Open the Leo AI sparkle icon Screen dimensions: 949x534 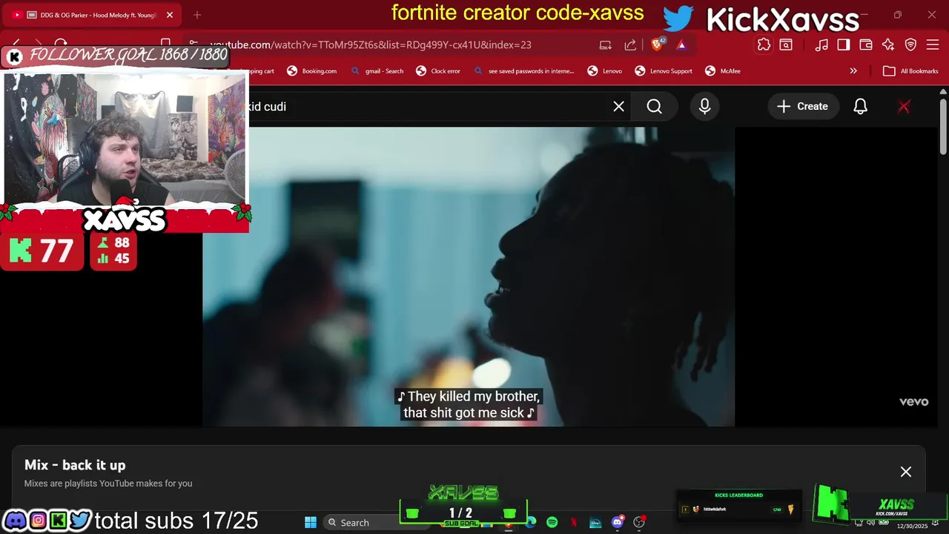[888, 44]
